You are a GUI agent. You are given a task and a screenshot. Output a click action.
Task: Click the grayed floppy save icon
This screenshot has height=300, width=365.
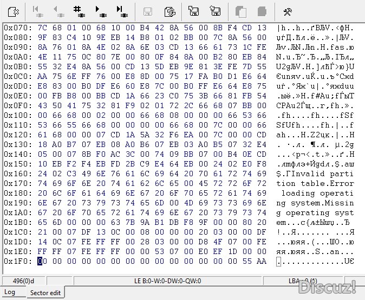[x=148, y=11]
